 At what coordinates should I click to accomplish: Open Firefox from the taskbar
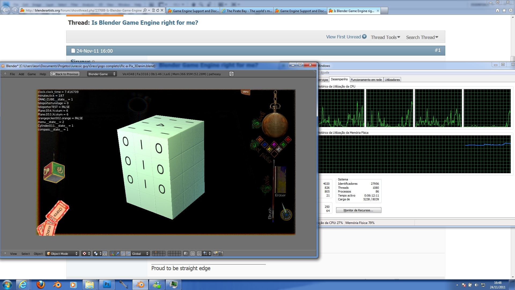(x=41, y=284)
